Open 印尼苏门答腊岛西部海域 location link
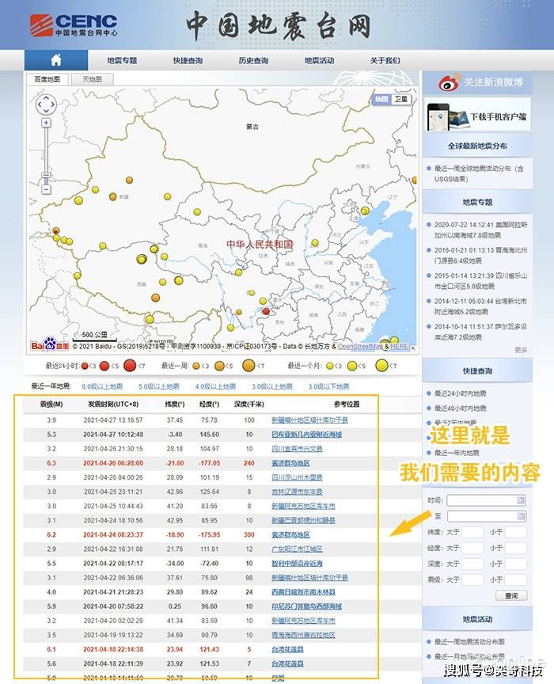 306,606
